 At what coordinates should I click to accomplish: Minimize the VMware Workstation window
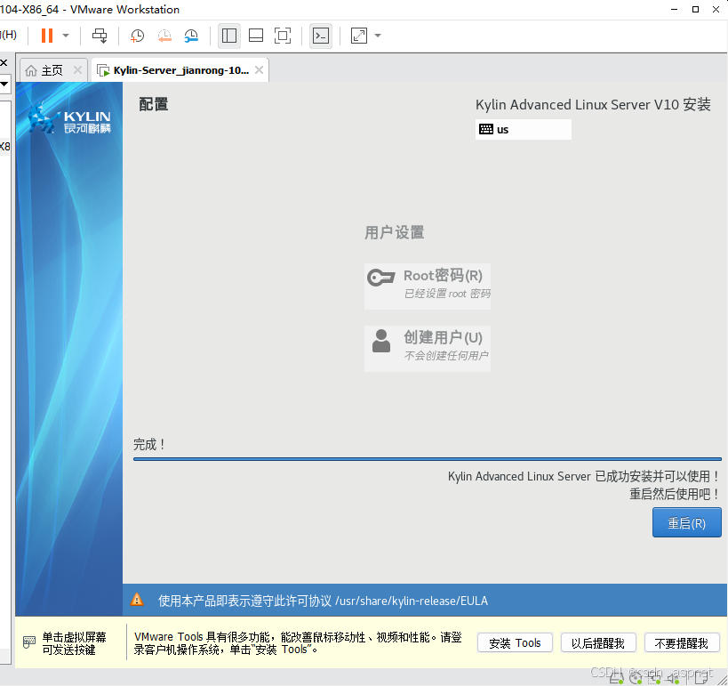pos(674,9)
